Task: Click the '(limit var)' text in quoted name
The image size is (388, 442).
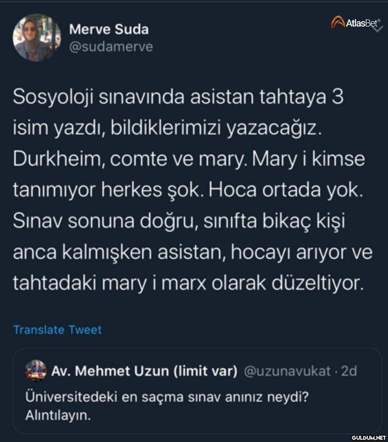Action: tap(205, 371)
